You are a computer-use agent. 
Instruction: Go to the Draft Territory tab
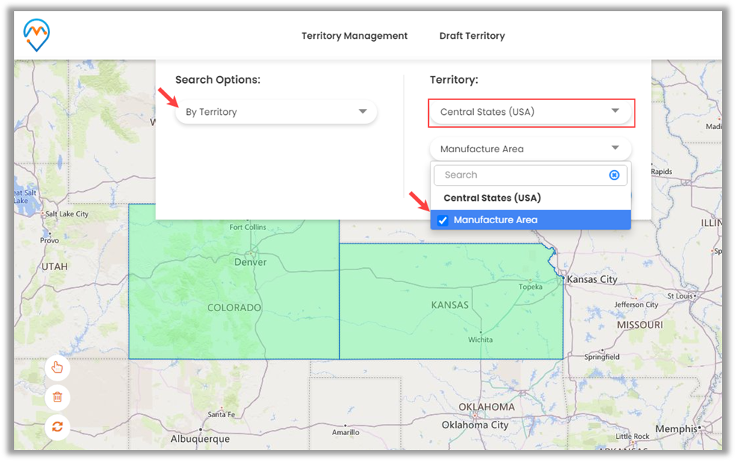pyautogui.click(x=472, y=36)
